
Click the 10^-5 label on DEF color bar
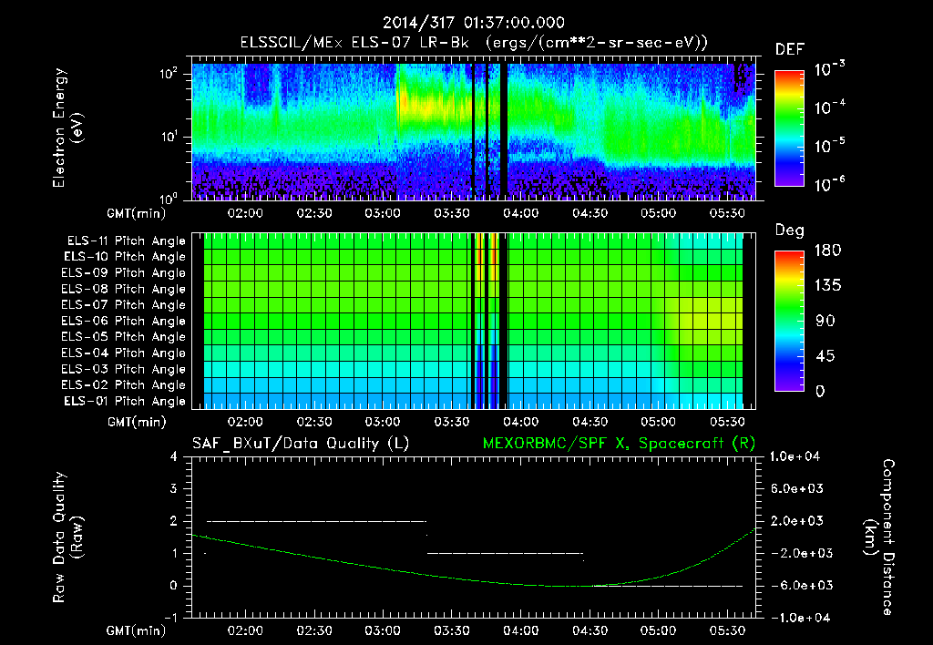click(829, 147)
